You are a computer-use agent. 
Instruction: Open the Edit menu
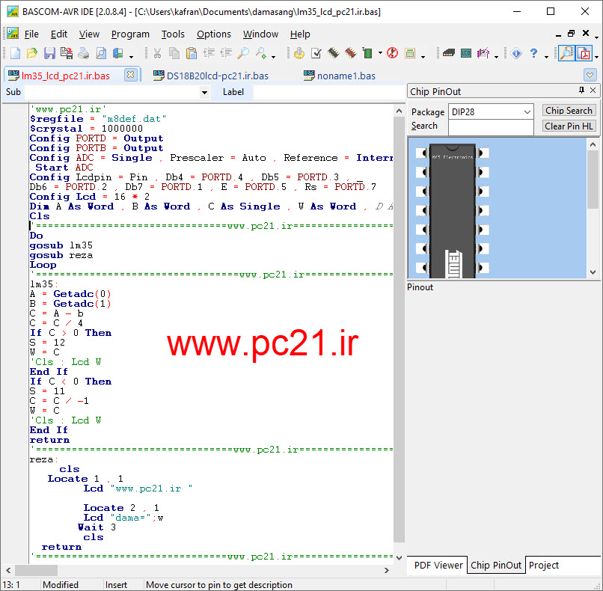coord(59,34)
